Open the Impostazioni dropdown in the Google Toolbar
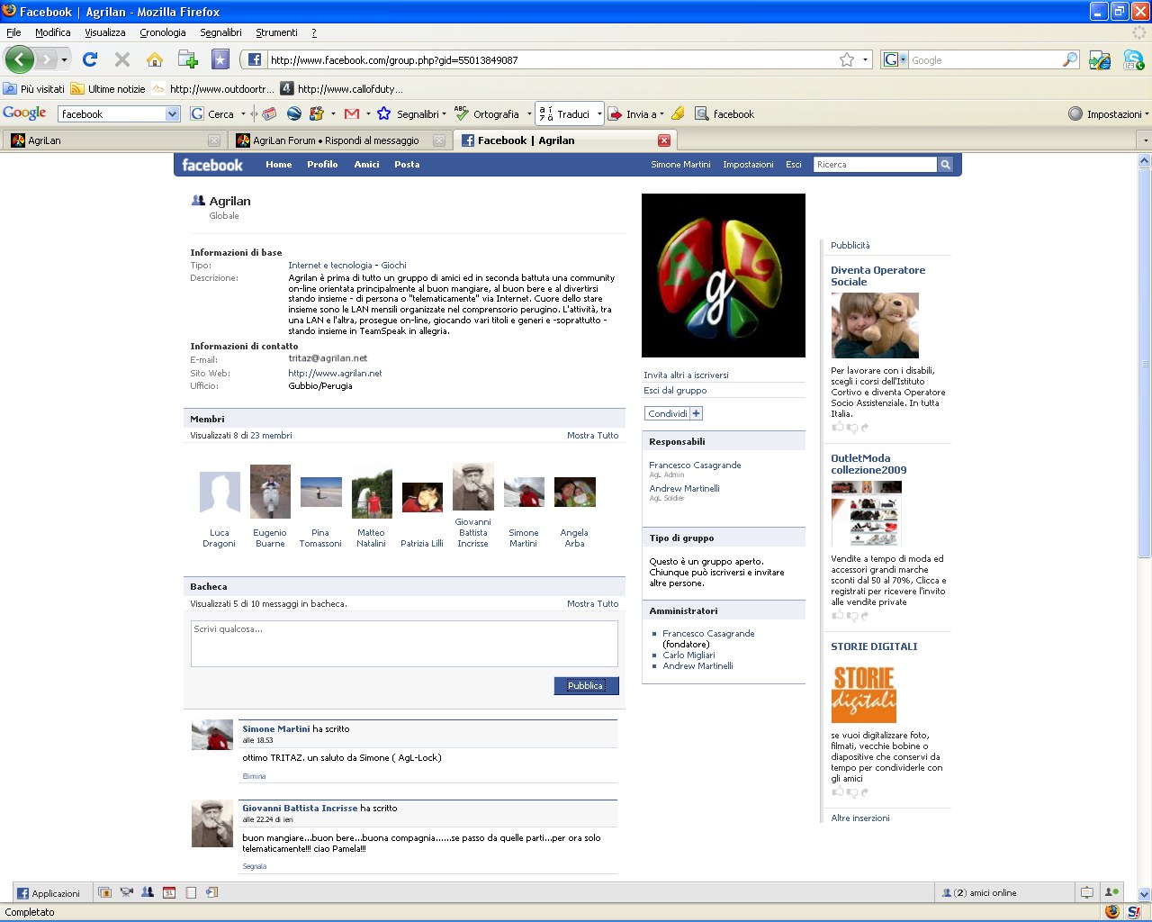 tap(1108, 114)
